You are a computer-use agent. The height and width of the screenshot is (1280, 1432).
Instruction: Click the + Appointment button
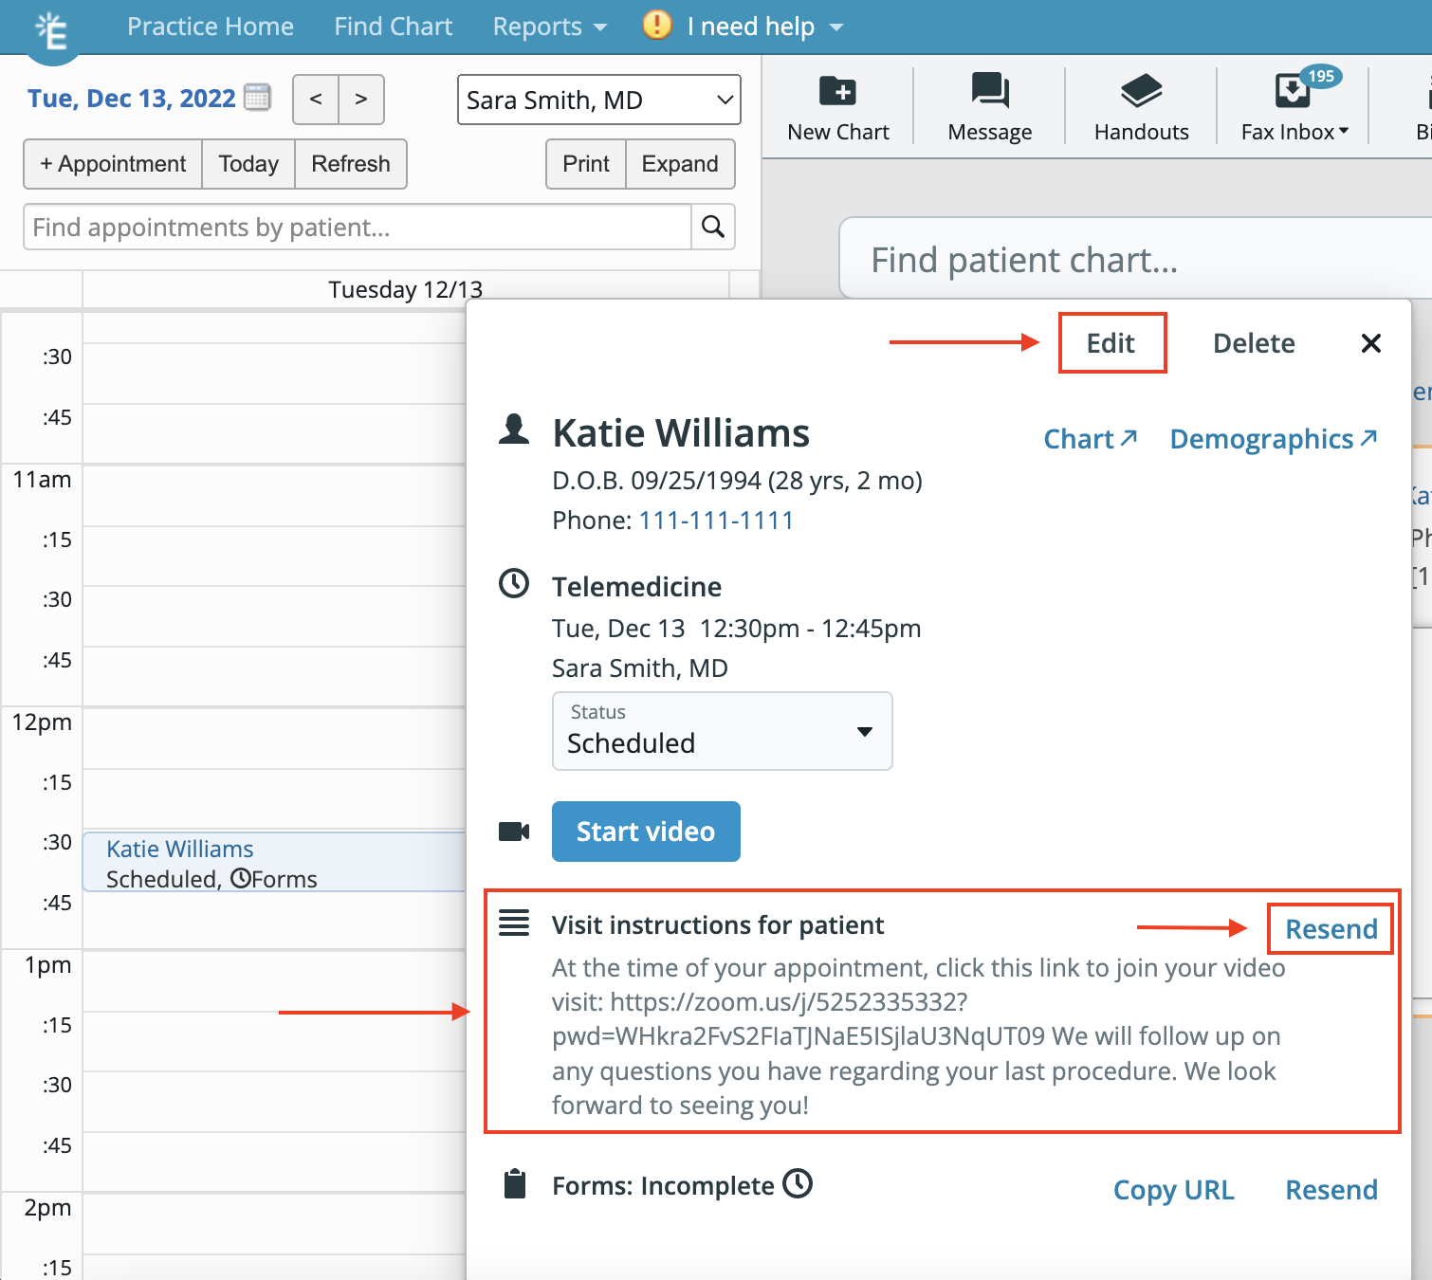tap(113, 164)
